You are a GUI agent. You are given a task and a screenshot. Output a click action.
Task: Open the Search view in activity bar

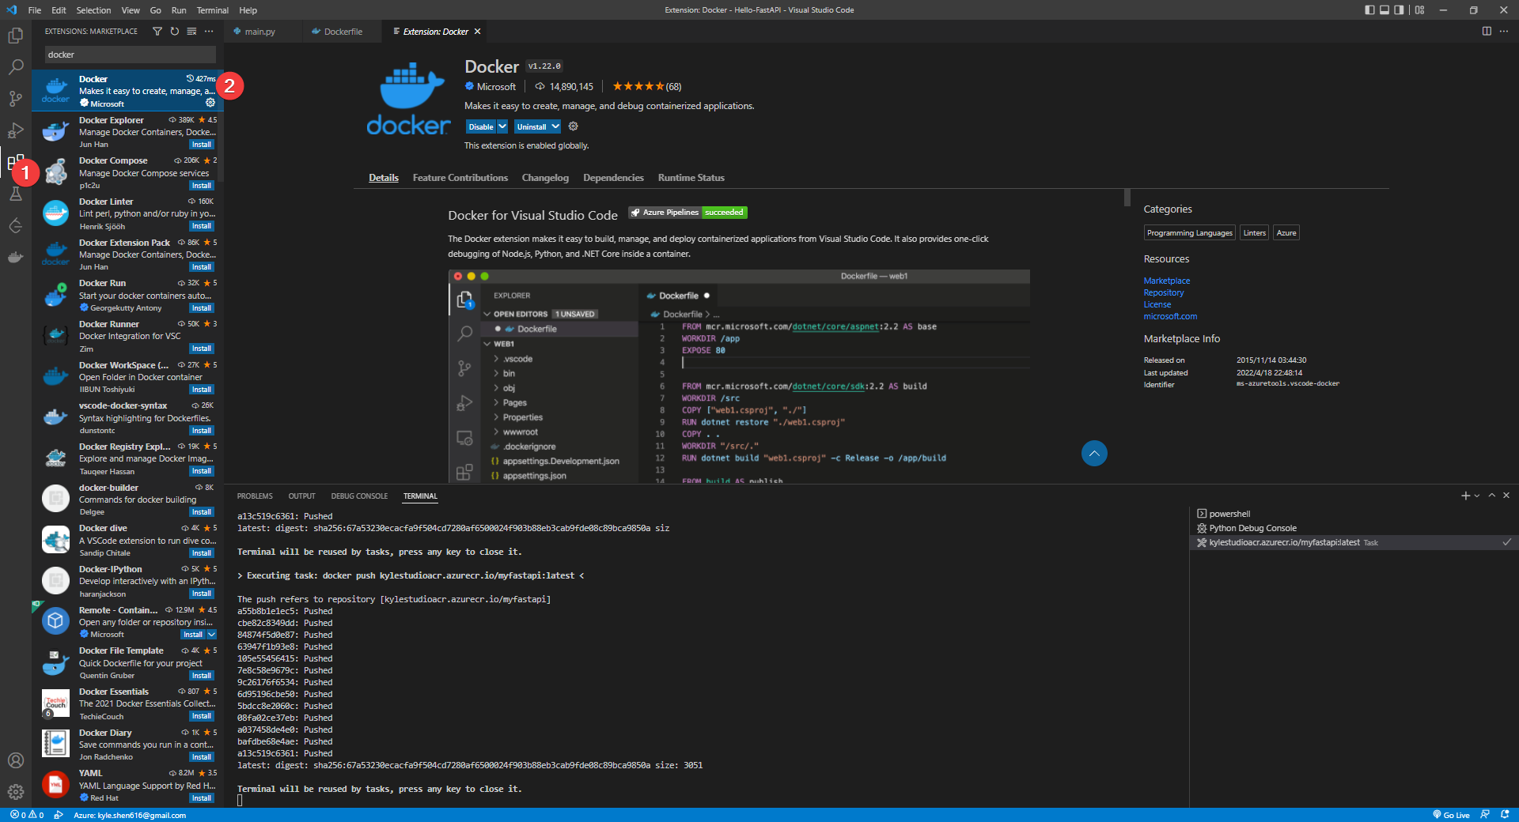15,67
